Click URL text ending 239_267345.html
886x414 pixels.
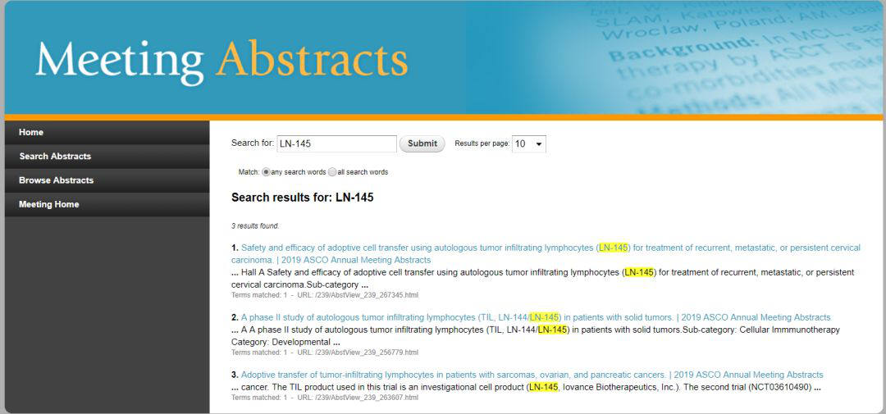(358, 295)
